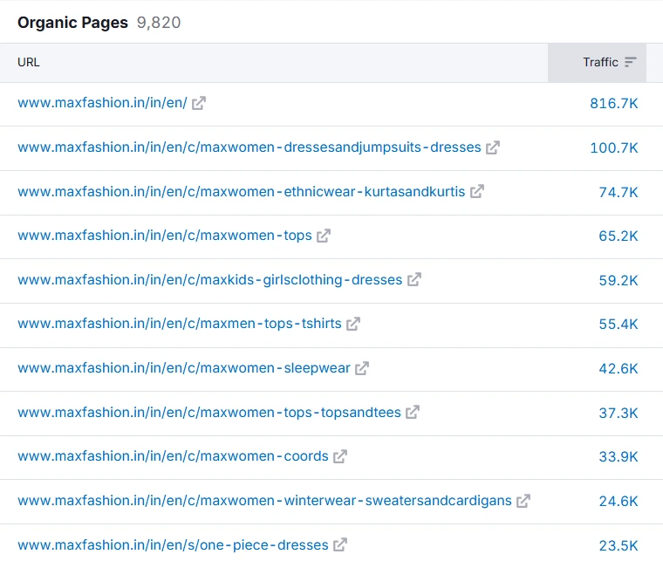This screenshot has width=663, height=568.
Task: Open external icon next to maxwomen-tops URL
Action: (324, 236)
